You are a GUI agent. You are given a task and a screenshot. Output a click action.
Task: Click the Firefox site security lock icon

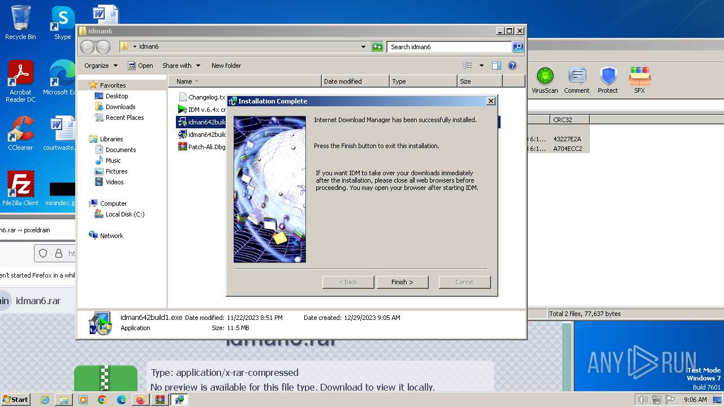pyautogui.click(x=58, y=254)
